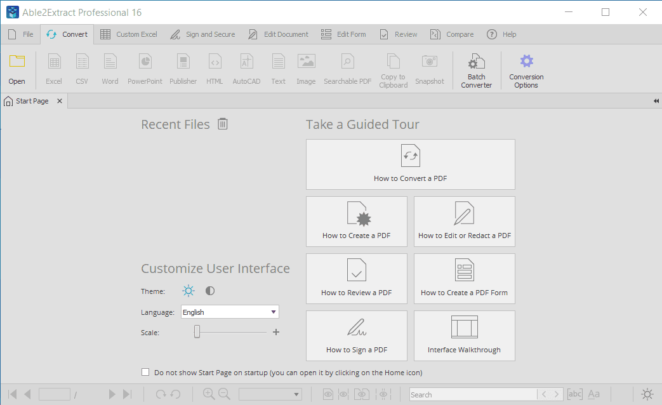Click the first eye view-mode icon

pyautogui.click(x=328, y=394)
